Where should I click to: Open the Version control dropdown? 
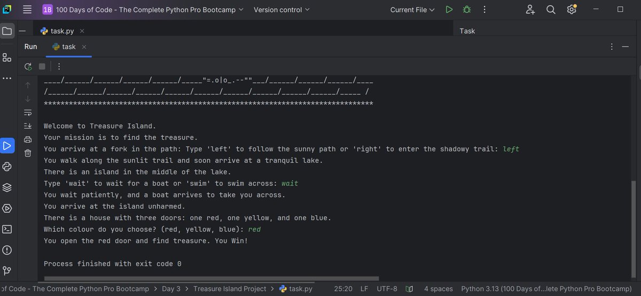[x=282, y=10]
